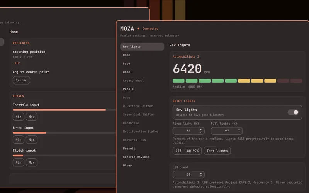Click the Test lights button

(217, 151)
